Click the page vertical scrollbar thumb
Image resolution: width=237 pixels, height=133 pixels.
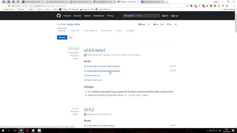click(236, 23)
